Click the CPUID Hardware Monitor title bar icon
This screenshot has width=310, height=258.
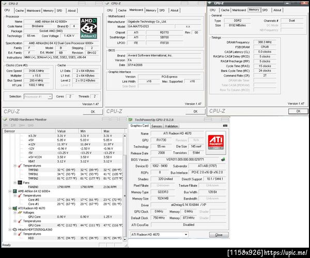point(5,119)
